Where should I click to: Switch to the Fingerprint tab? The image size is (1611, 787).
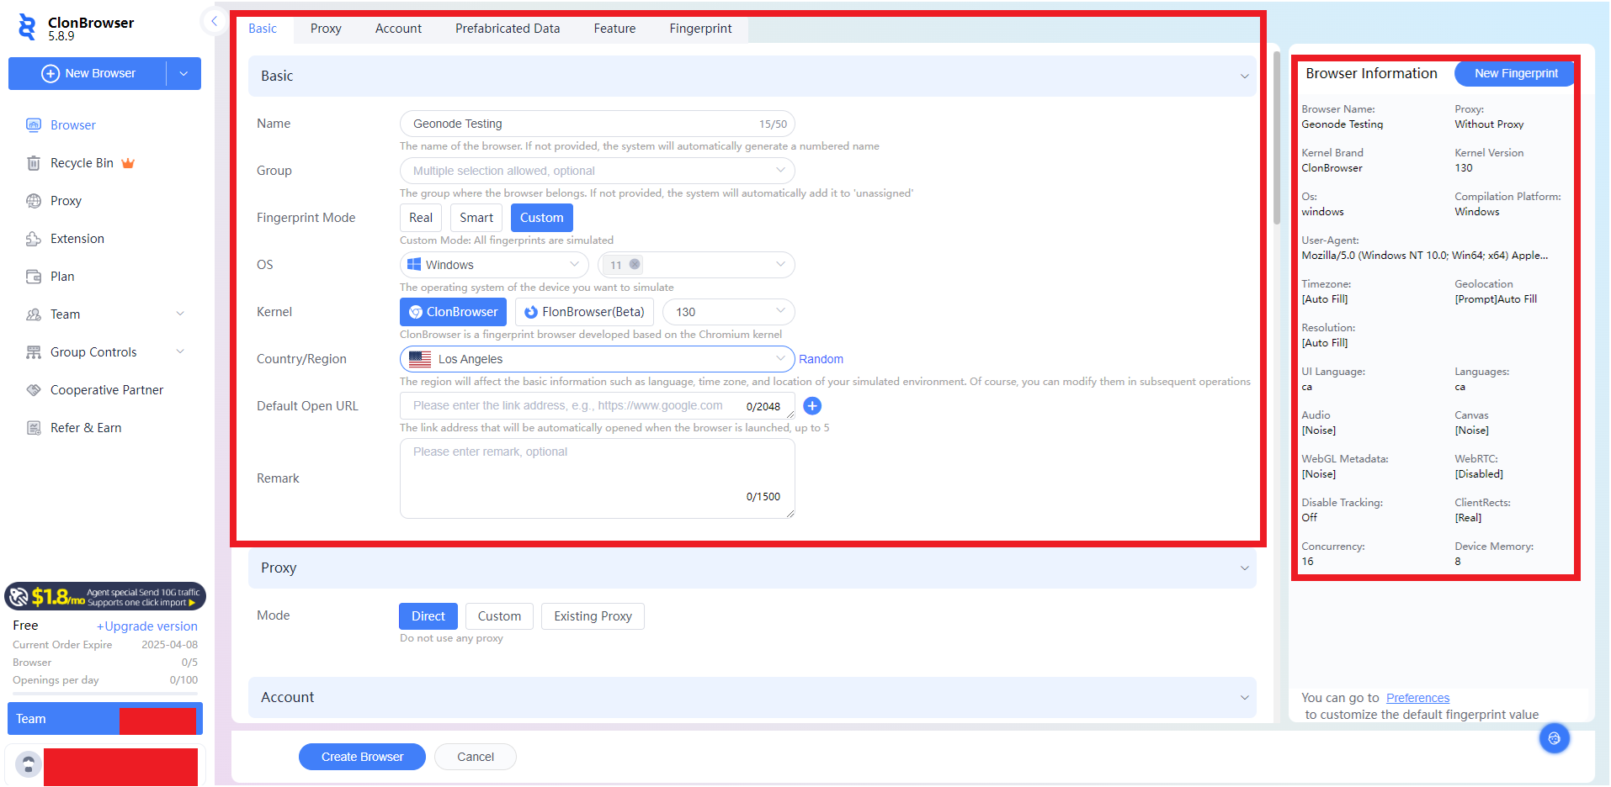tap(699, 28)
